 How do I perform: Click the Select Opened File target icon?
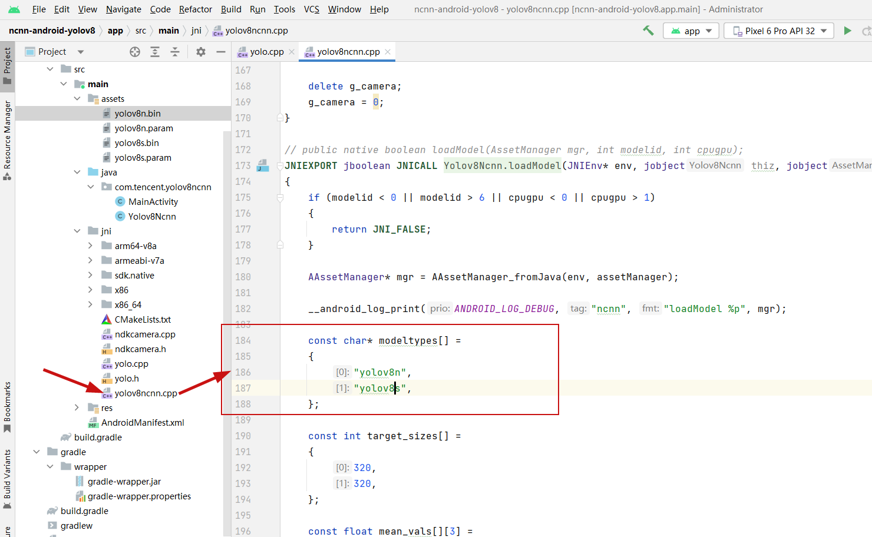pos(135,52)
